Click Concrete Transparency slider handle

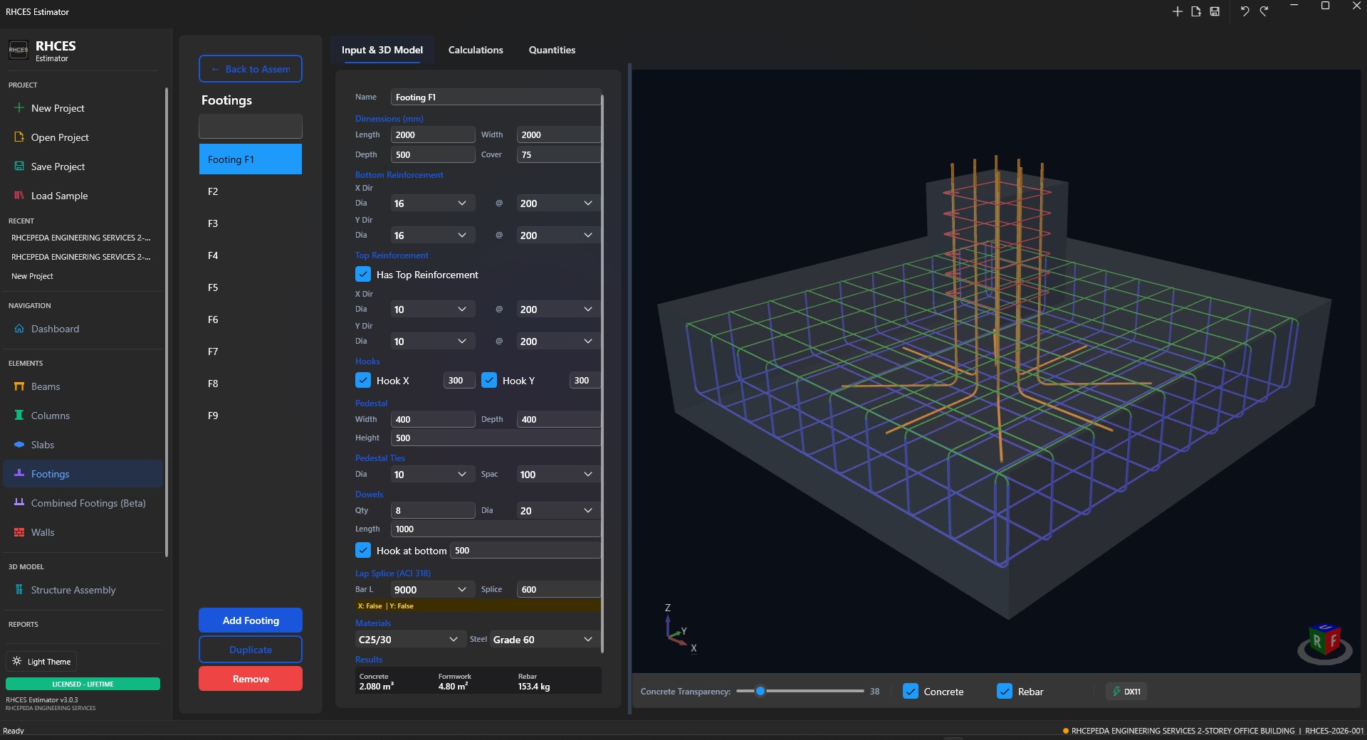(760, 691)
